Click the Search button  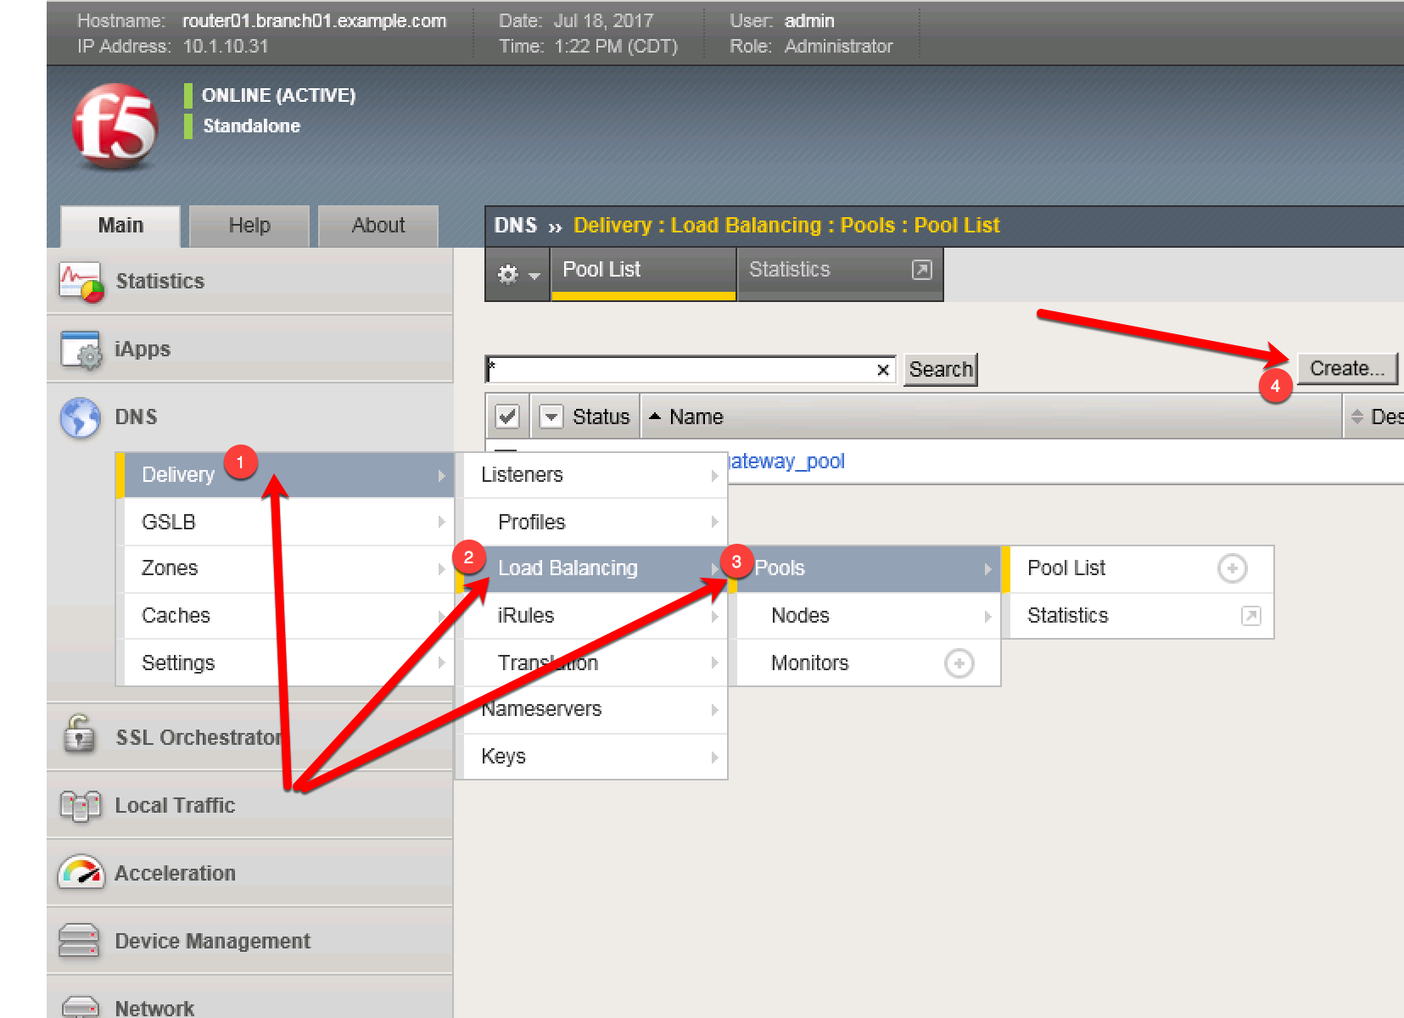tap(941, 370)
